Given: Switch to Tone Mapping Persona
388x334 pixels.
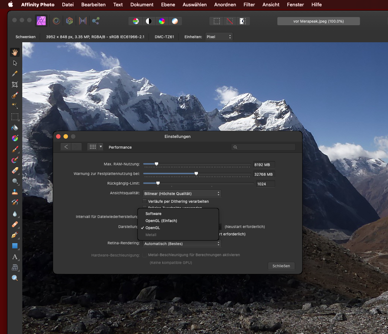Looking at the screenshot, I should pyautogui.click(x=83, y=21).
